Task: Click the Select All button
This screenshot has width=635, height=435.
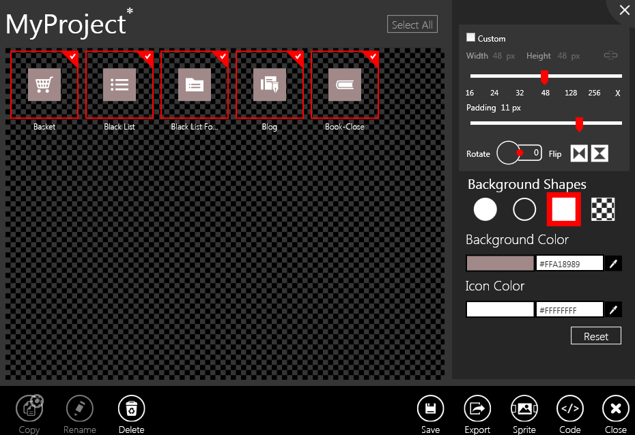Action: [x=412, y=25]
